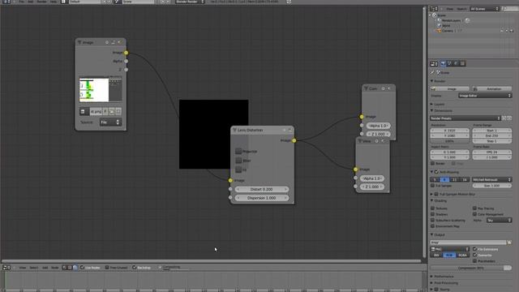Click the Lens Distortion image input socket
Screen dimensions: 519x292
230,180
